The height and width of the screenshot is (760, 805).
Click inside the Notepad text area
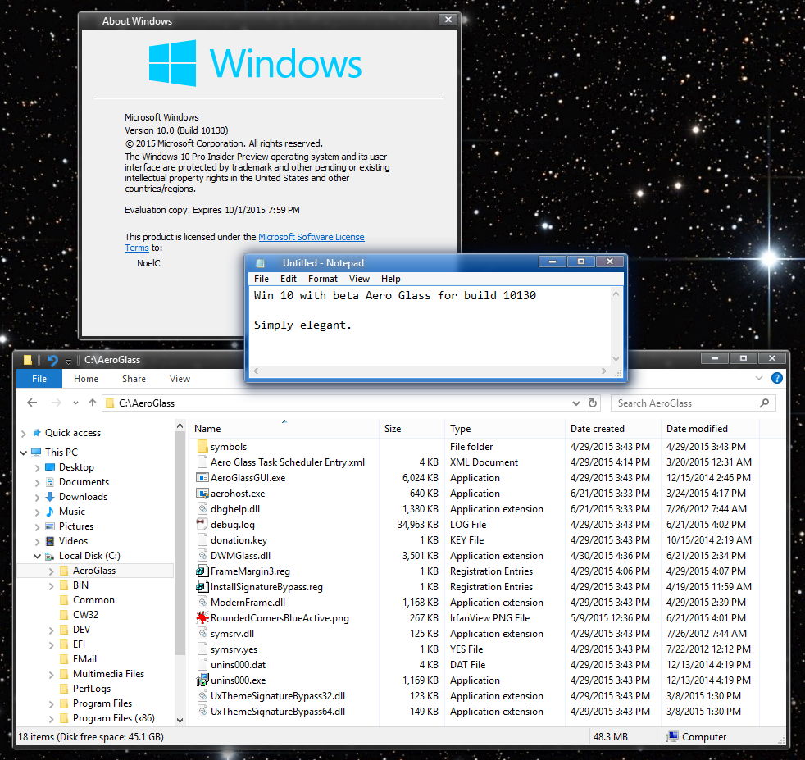click(430, 325)
